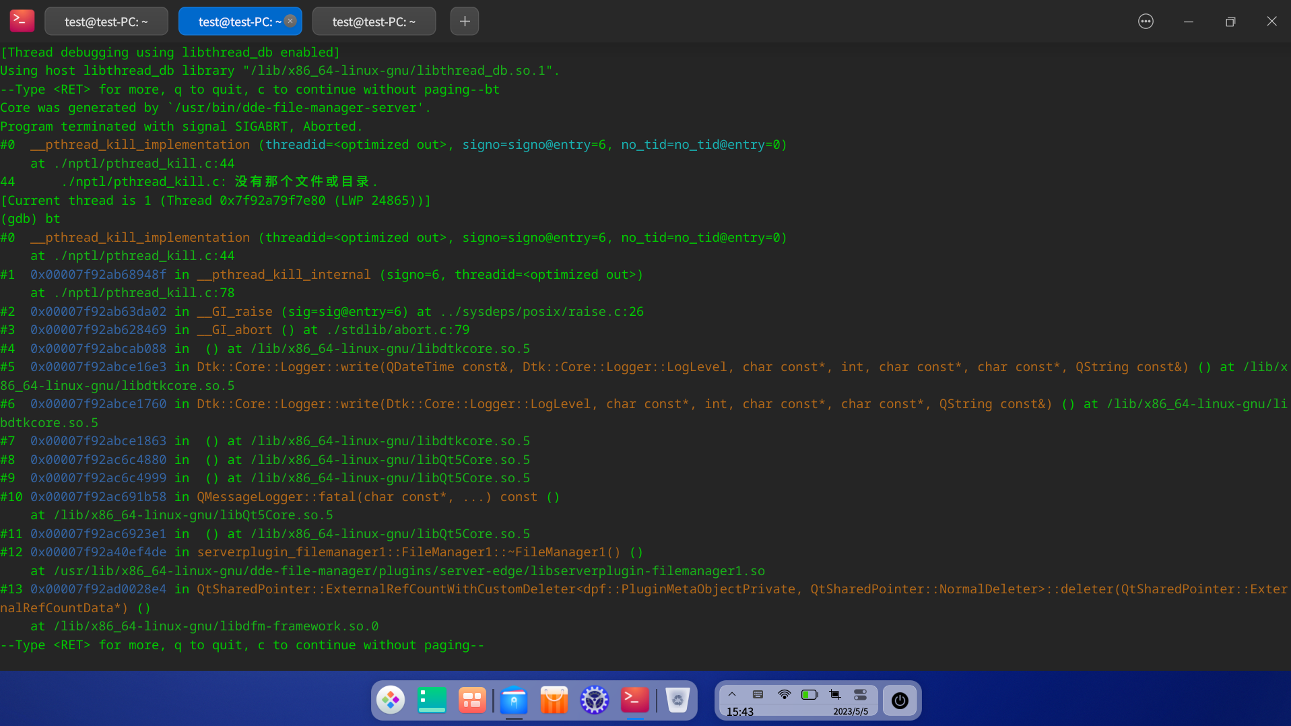The image size is (1291, 726).
Task: Open the Launcher from the dock
Action: (x=391, y=700)
